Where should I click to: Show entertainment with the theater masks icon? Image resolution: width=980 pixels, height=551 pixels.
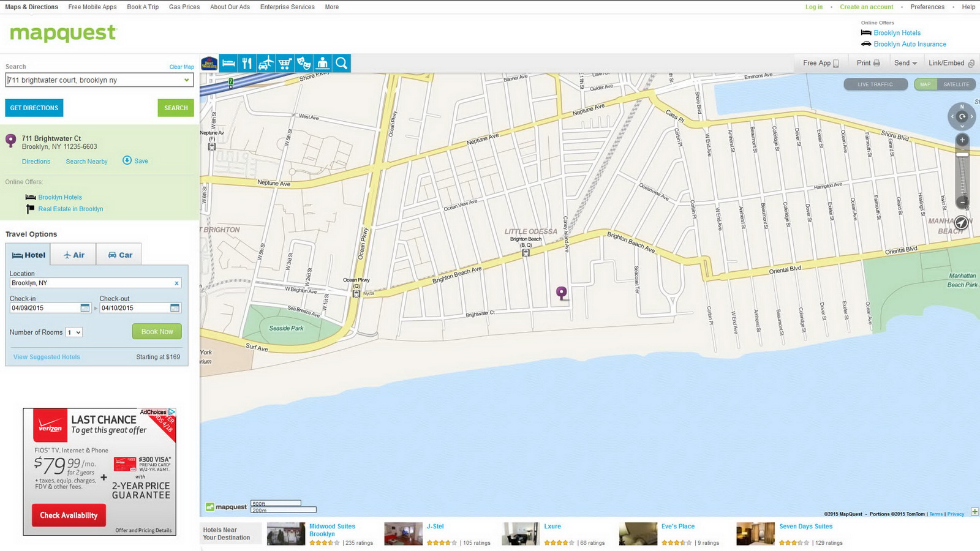coord(304,63)
